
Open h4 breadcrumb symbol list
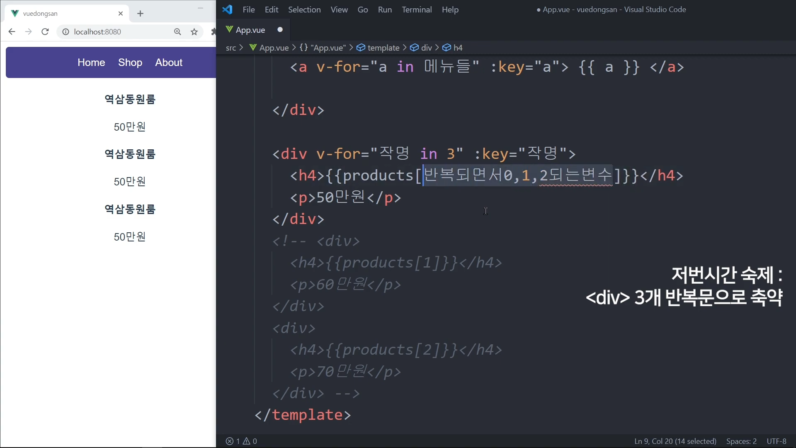458,48
